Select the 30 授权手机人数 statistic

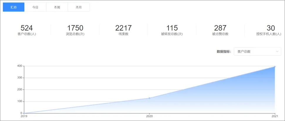point(269,30)
